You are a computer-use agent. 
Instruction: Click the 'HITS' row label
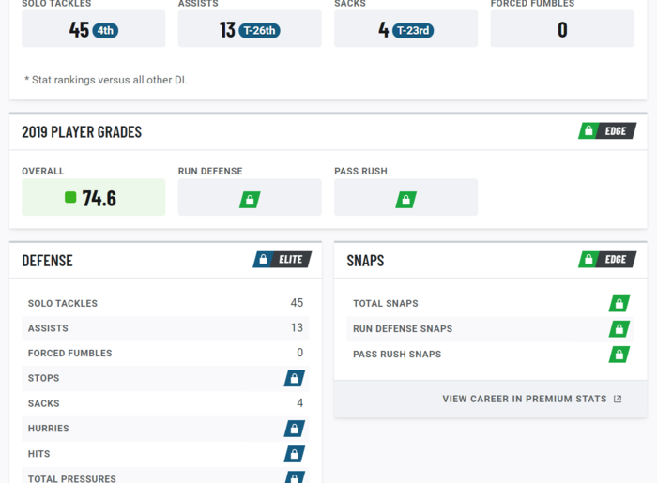39,454
